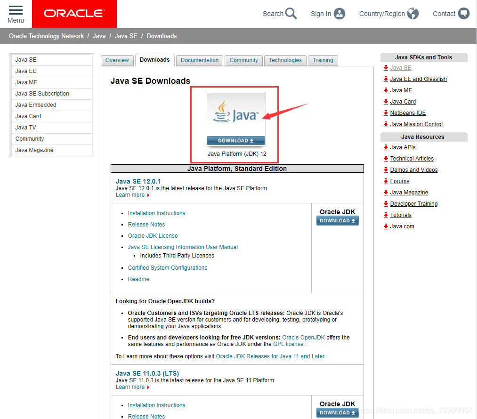
Task: Click the GPL license link
Action: point(288,344)
